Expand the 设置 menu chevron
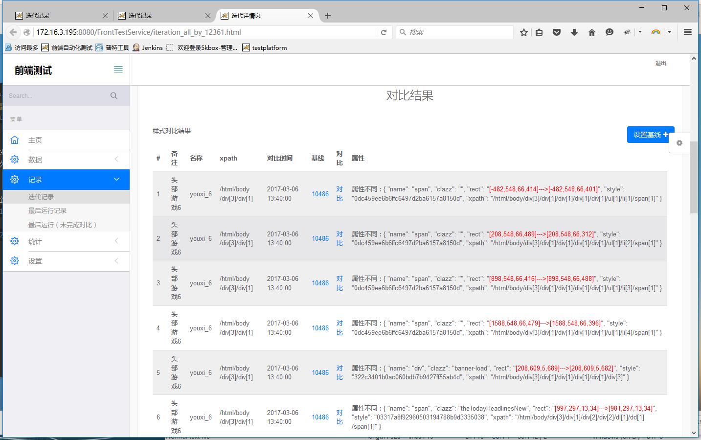The image size is (701, 440). (116, 261)
